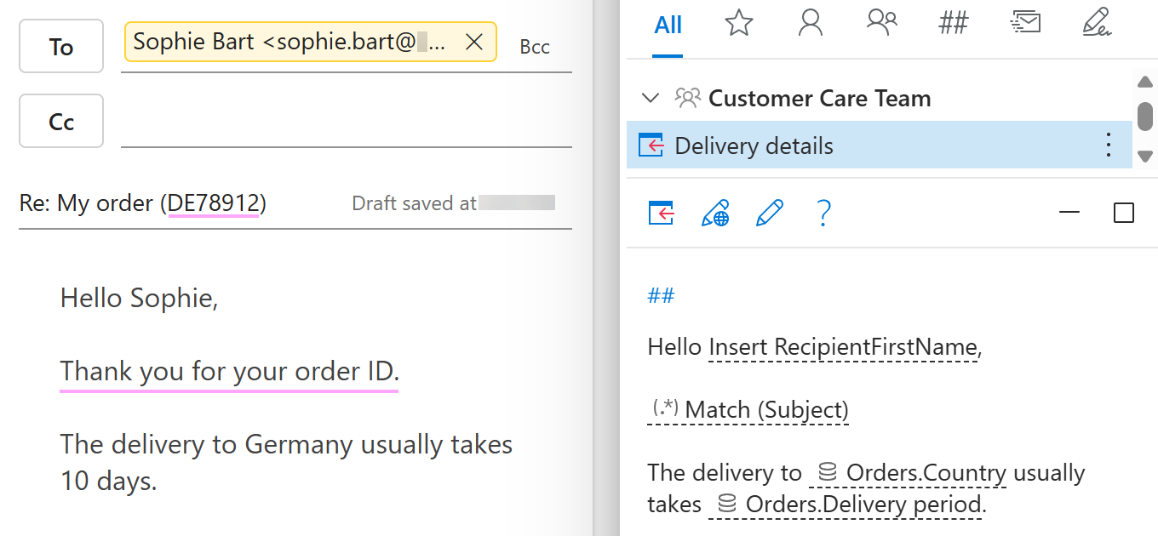Select the personal templates person icon
The height and width of the screenshot is (536, 1158).
(810, 24)
